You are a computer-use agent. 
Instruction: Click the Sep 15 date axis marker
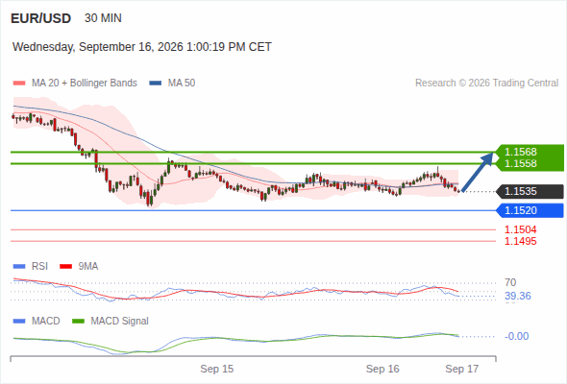pos(217,369)
